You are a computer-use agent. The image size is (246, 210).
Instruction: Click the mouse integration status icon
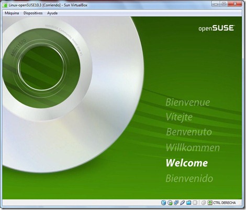[203, 203]
